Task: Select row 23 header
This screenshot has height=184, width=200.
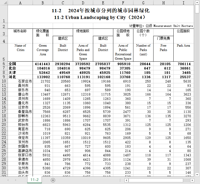Action: (x=4, y=138)
